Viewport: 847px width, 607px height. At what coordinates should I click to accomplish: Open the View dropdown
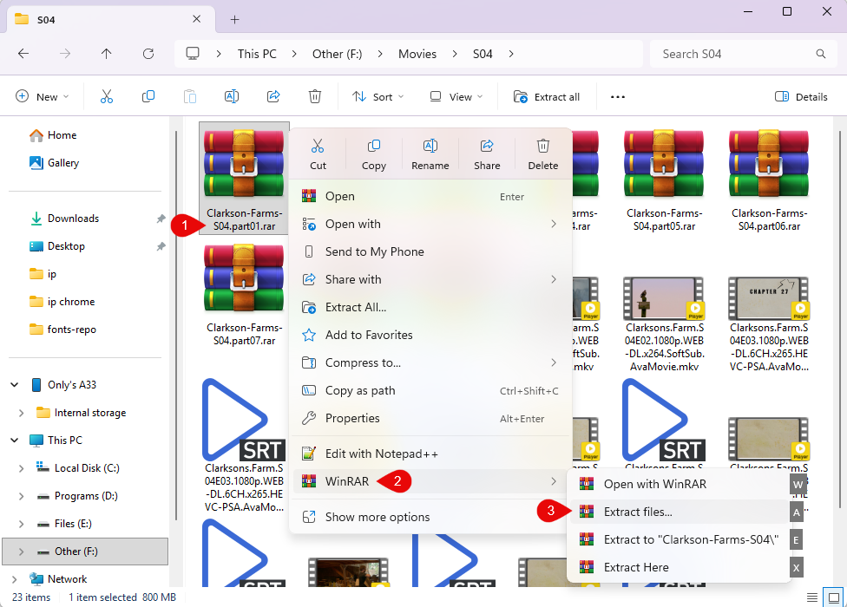[456, 97]
